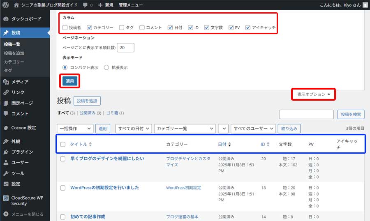Click the 投稿を検索 button
Viewport: 370px width, 221px height.
[351, 114]
